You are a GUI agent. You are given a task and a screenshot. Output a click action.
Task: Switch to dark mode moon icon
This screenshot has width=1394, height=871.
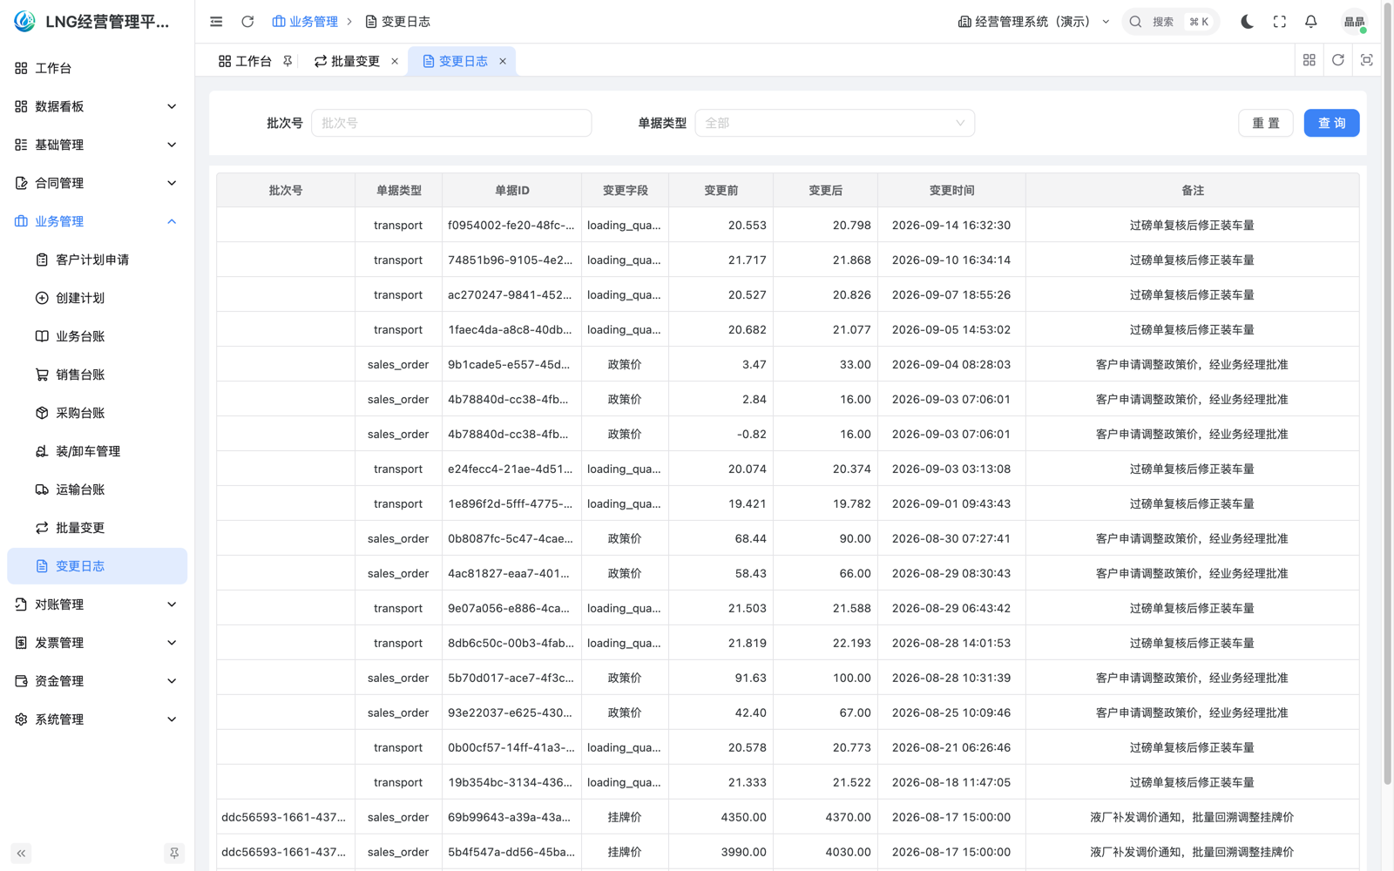coord(1248,22)
